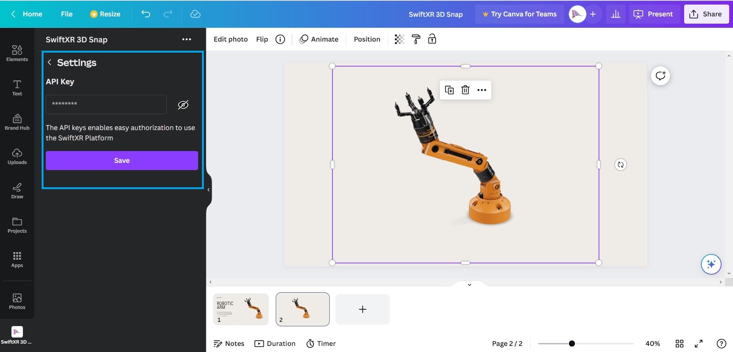The height and width of the screenshot is (352, 733).
Task: Open the grid view icon
Action: point(679,344)
